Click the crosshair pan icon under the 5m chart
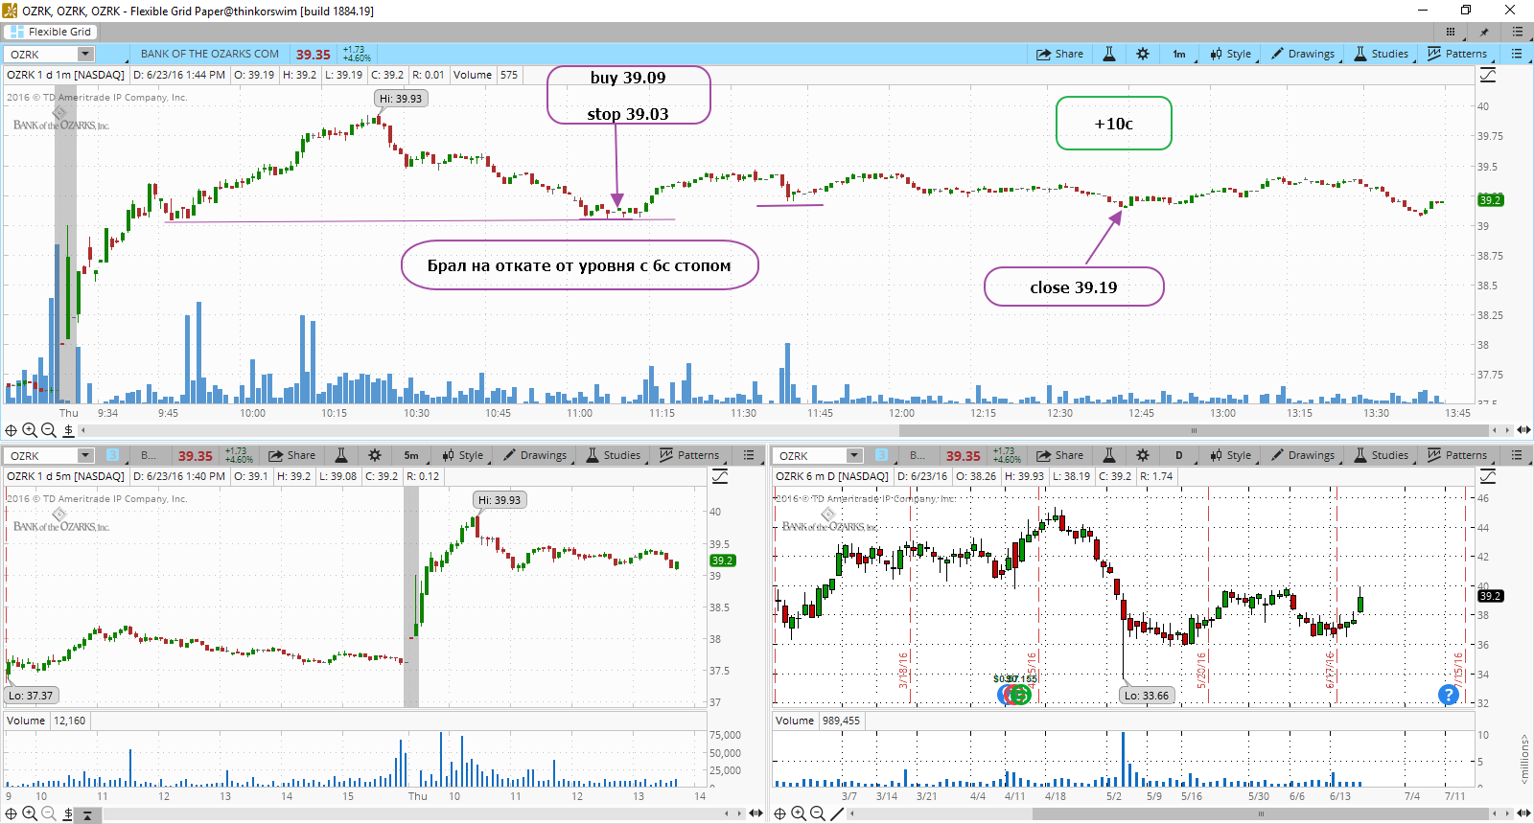The width and height of the screenshot is (1534, 824). point(12,813)
